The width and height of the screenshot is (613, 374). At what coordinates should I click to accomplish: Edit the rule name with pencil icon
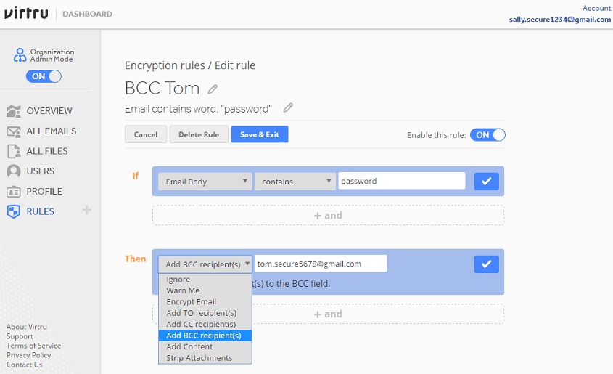(x=213, y=89)
